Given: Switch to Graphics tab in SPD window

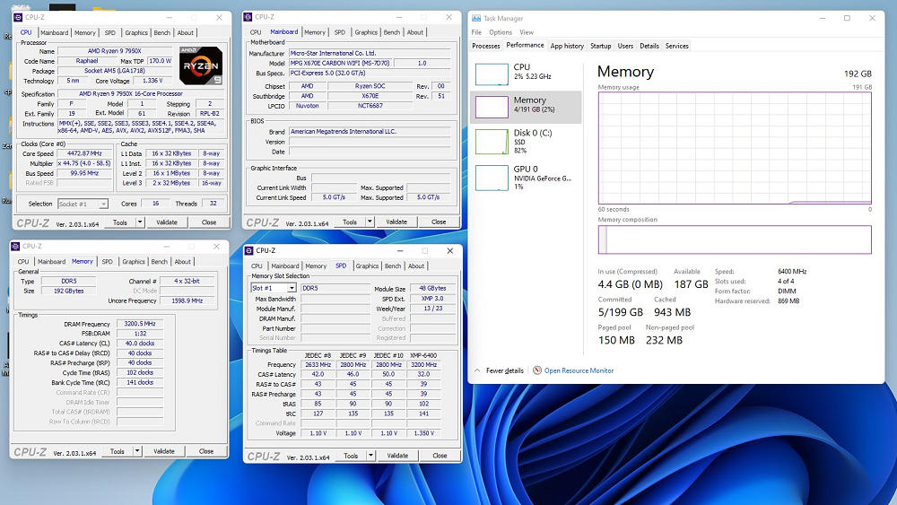Looking at the screenshot, I should (367, 266).
